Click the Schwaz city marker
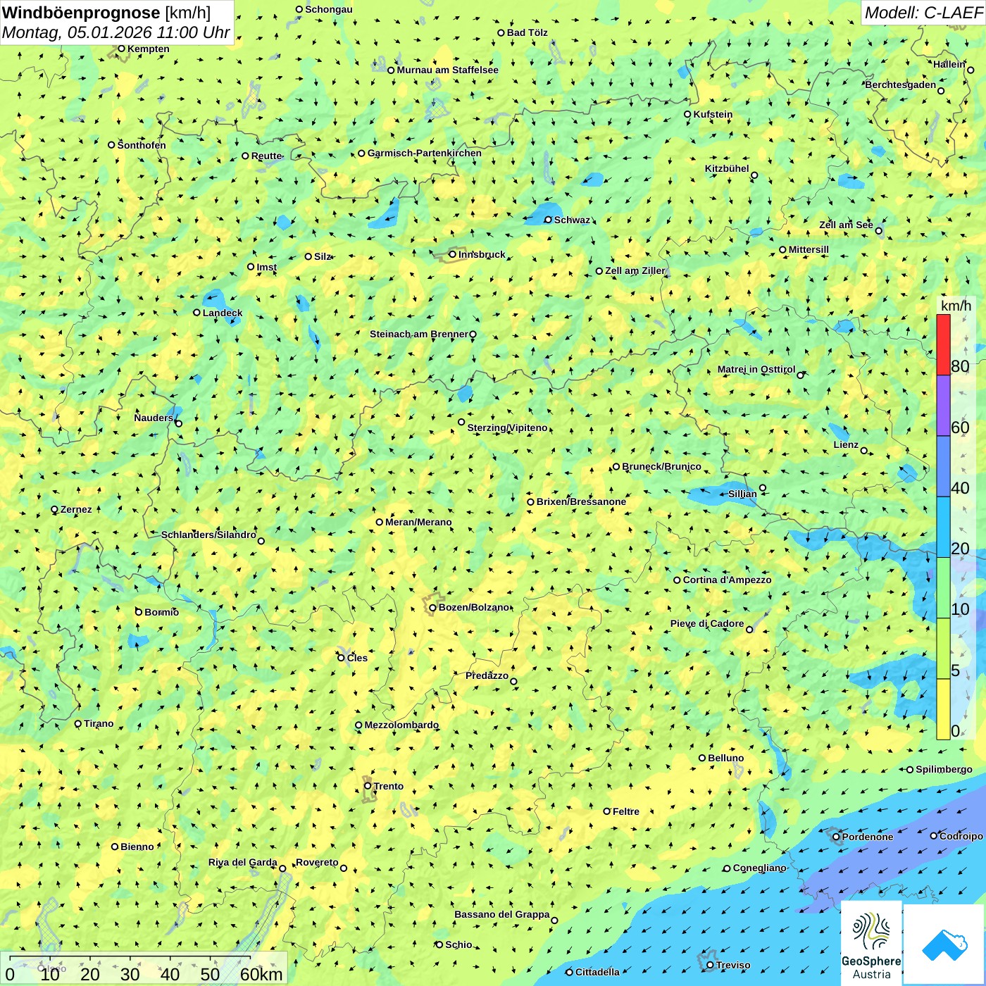The width and height of the screenshot is (986, 986). (x=548, y=220)
